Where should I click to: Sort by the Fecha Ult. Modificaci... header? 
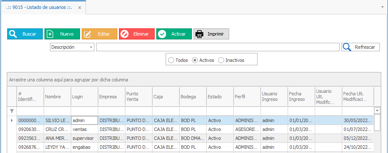(358, 97)
